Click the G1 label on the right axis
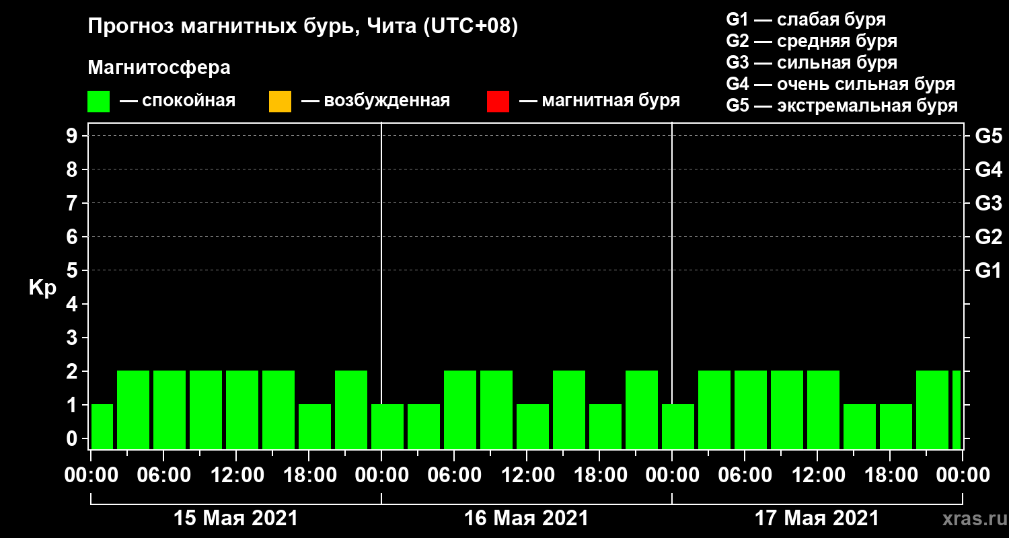Viewport: 1009px width, 538px height. 988,270
